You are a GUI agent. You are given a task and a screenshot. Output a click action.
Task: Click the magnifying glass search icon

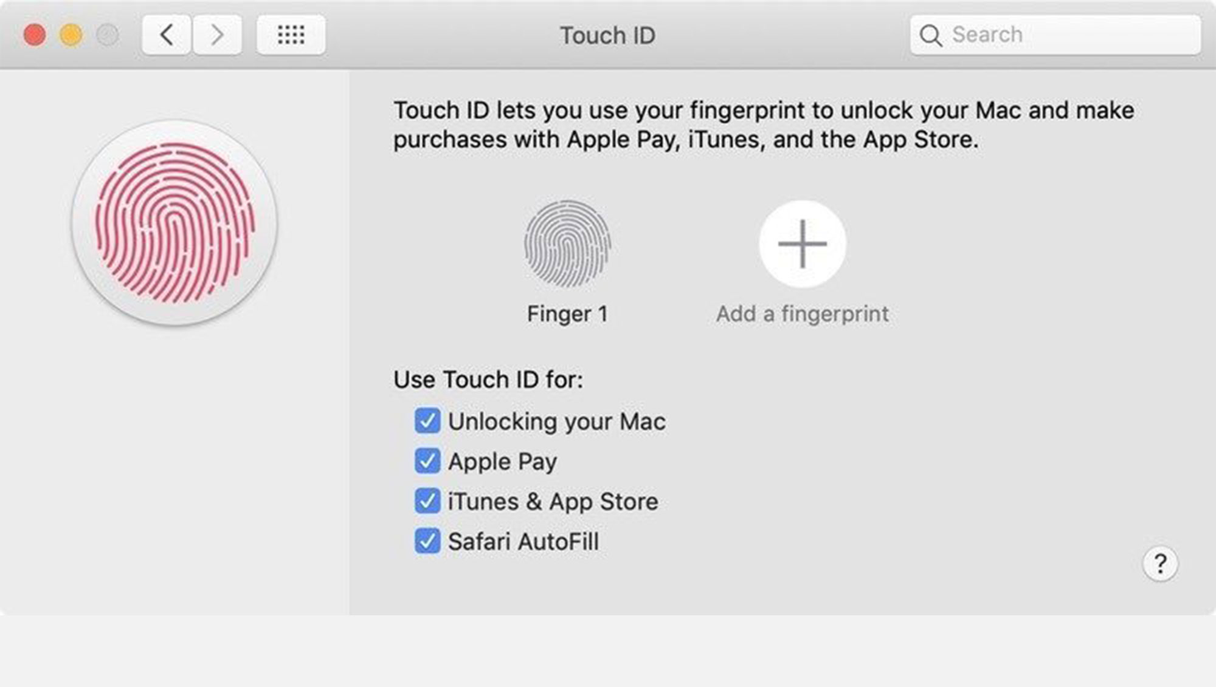pos(930,36)
